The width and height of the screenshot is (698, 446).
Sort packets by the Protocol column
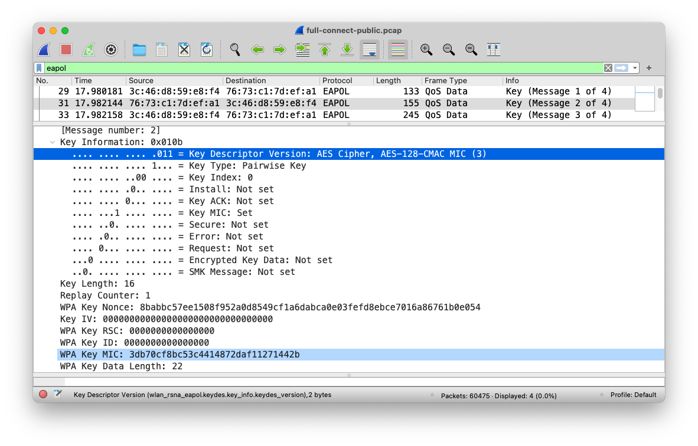click(337, 81)
